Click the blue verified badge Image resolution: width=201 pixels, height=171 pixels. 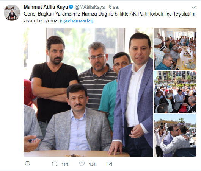(71, 7)
